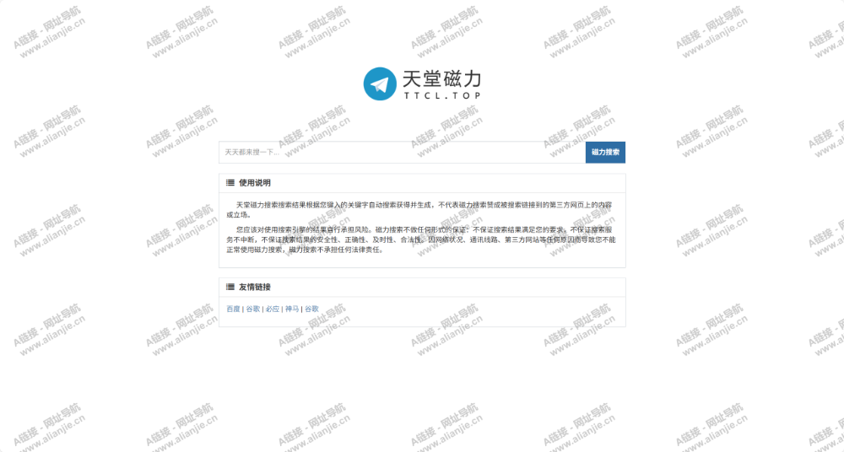Click paragraph starting 天堂磁力搜索搜索结果根据

coord(419,210)
